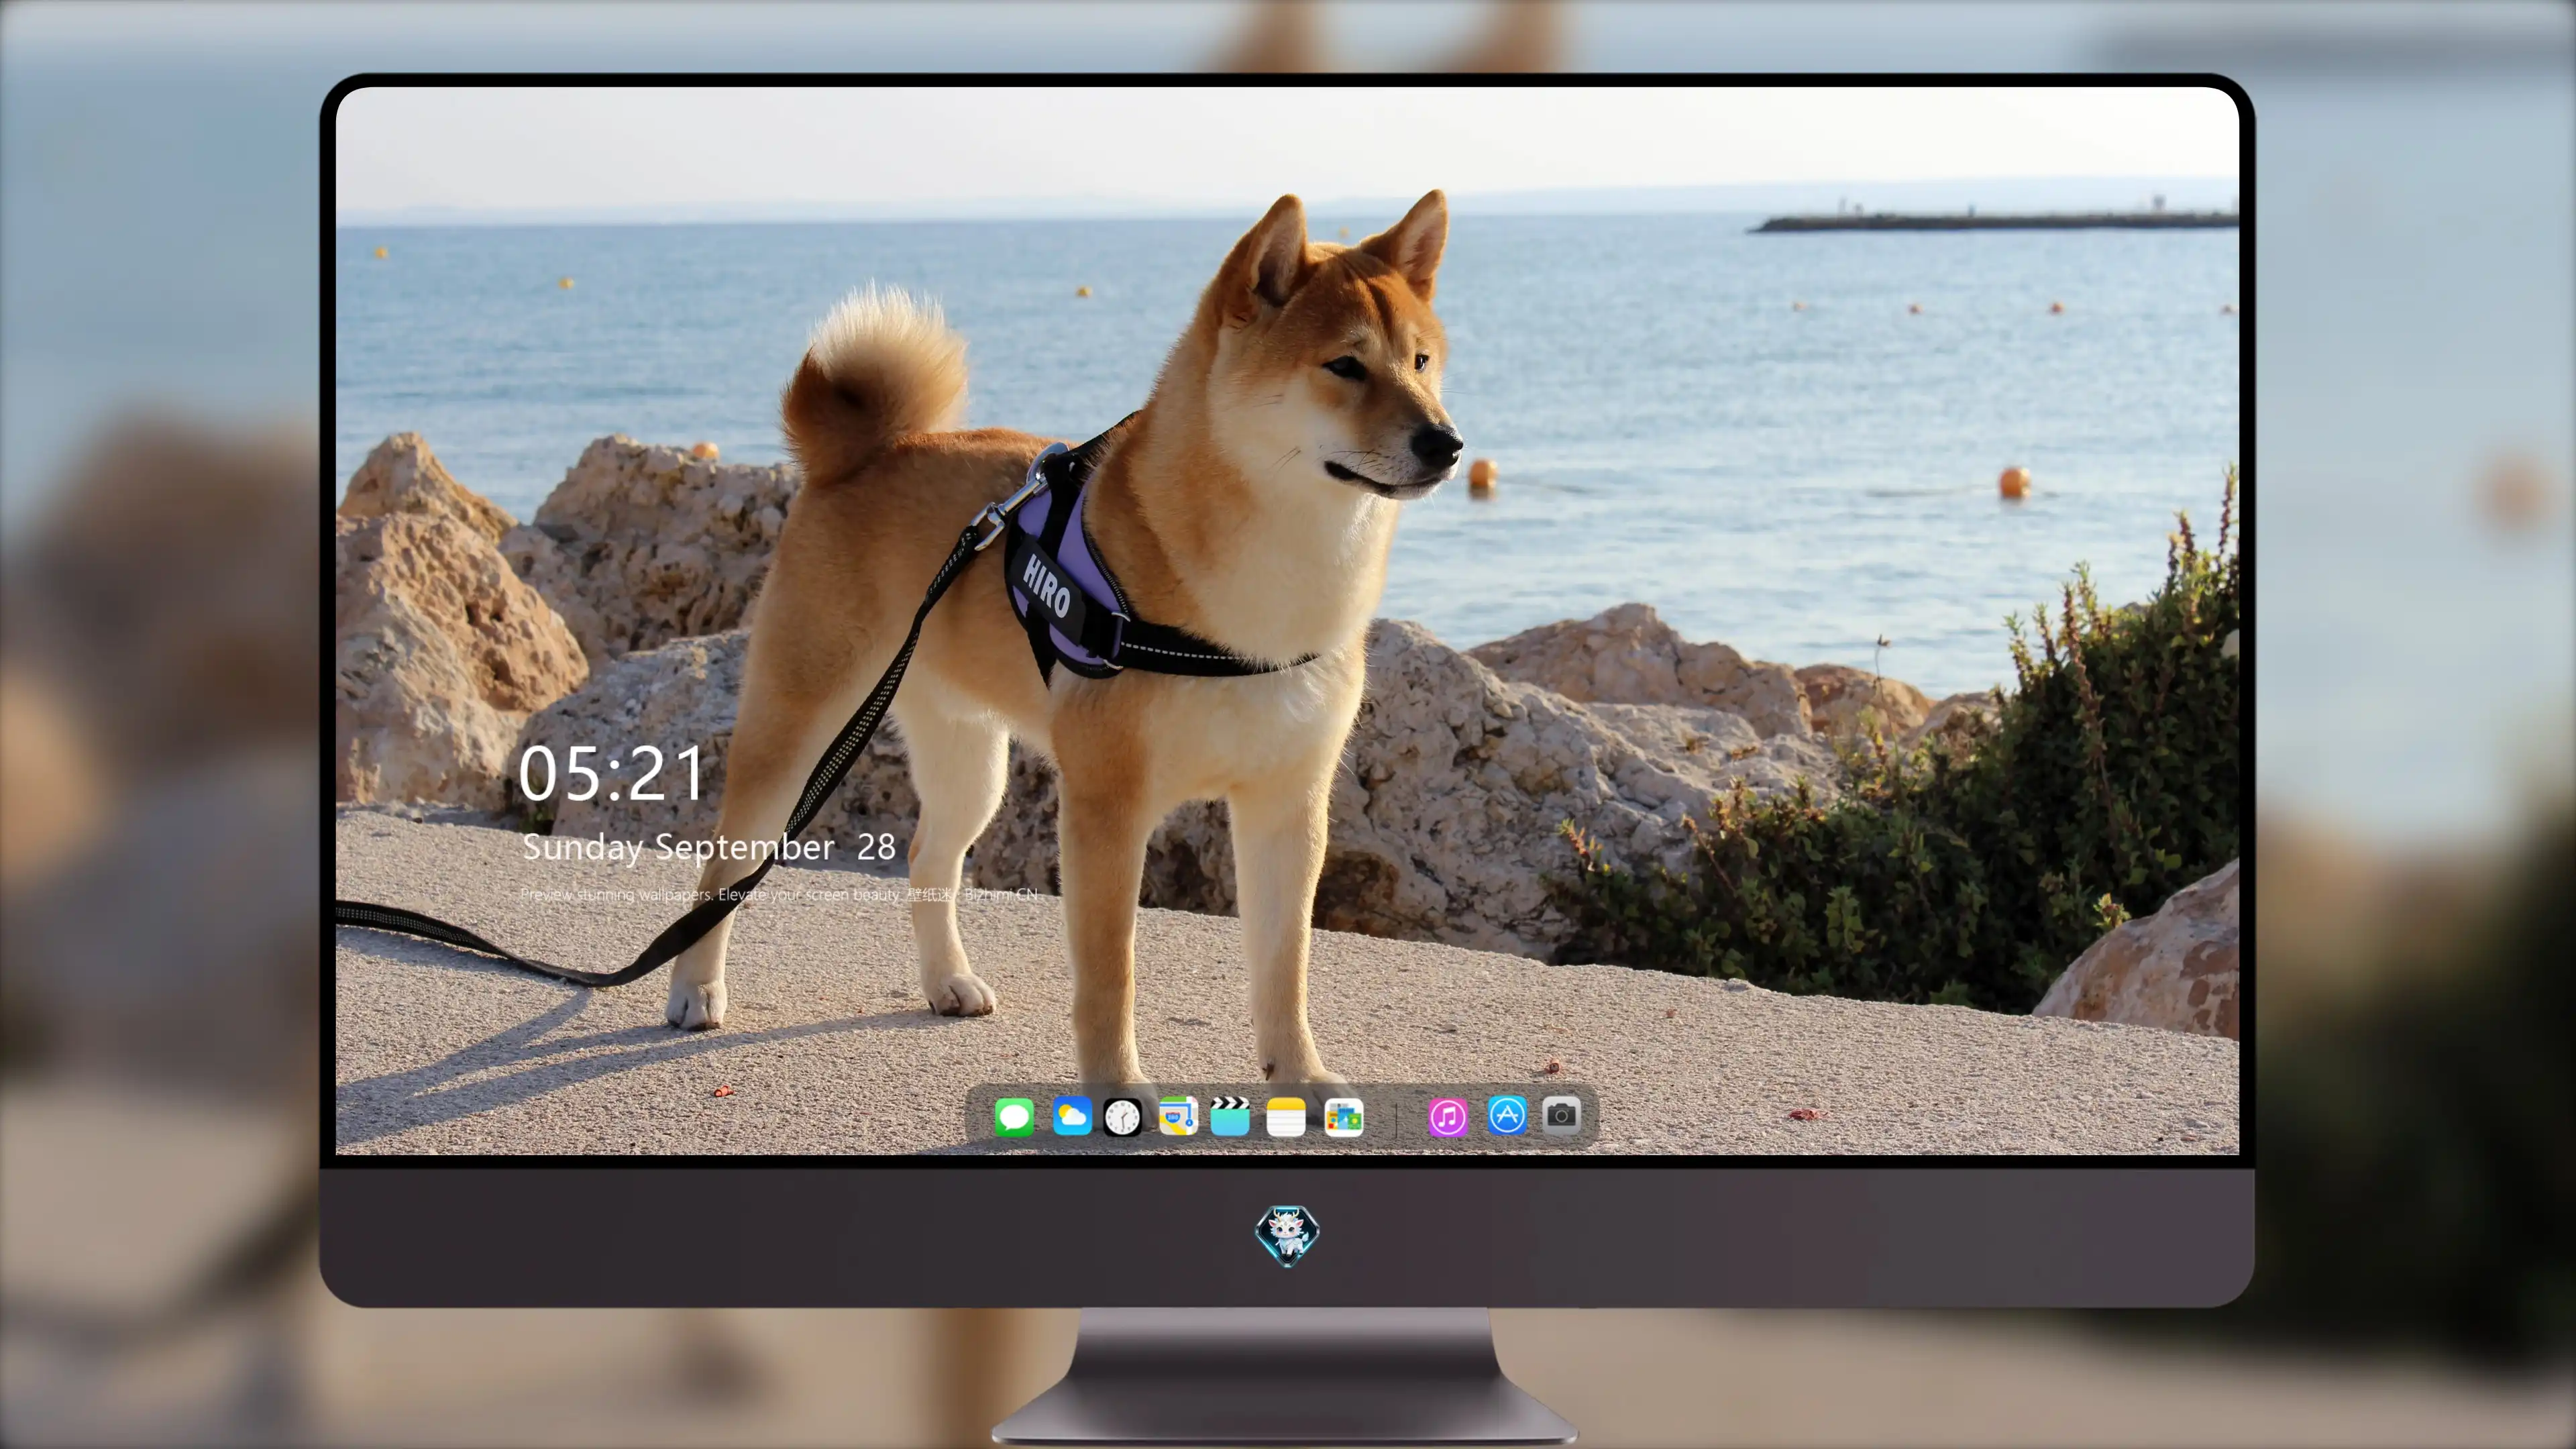
Task: Open the Clock app in the dock
Action: click(x=1122, y=1117)
